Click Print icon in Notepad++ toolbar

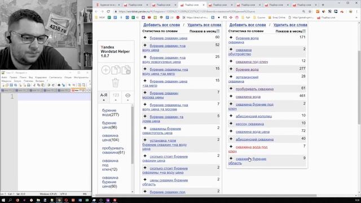29,85
